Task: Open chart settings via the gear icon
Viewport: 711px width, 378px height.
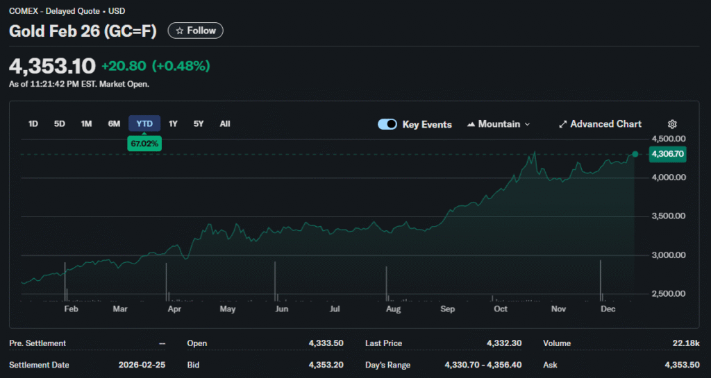Action: (x=672, y=124)
